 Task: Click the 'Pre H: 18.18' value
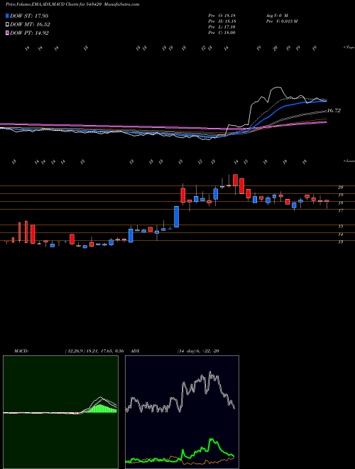(222, 21)
